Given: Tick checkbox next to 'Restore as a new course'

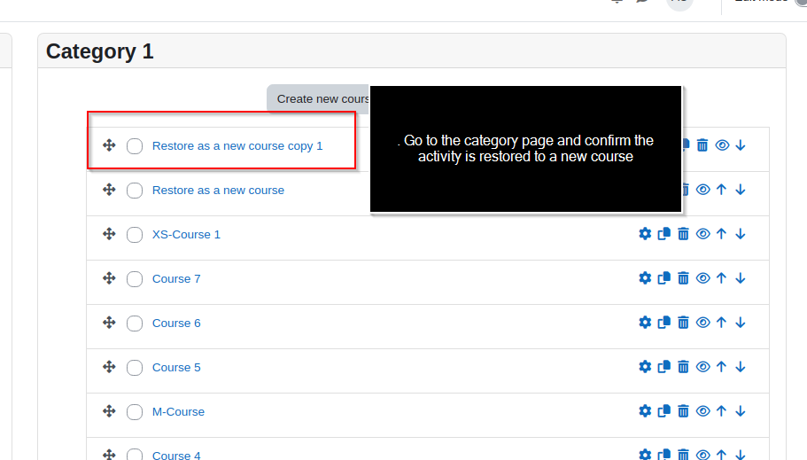Looking at the screenshot, I should click(135, 191).
